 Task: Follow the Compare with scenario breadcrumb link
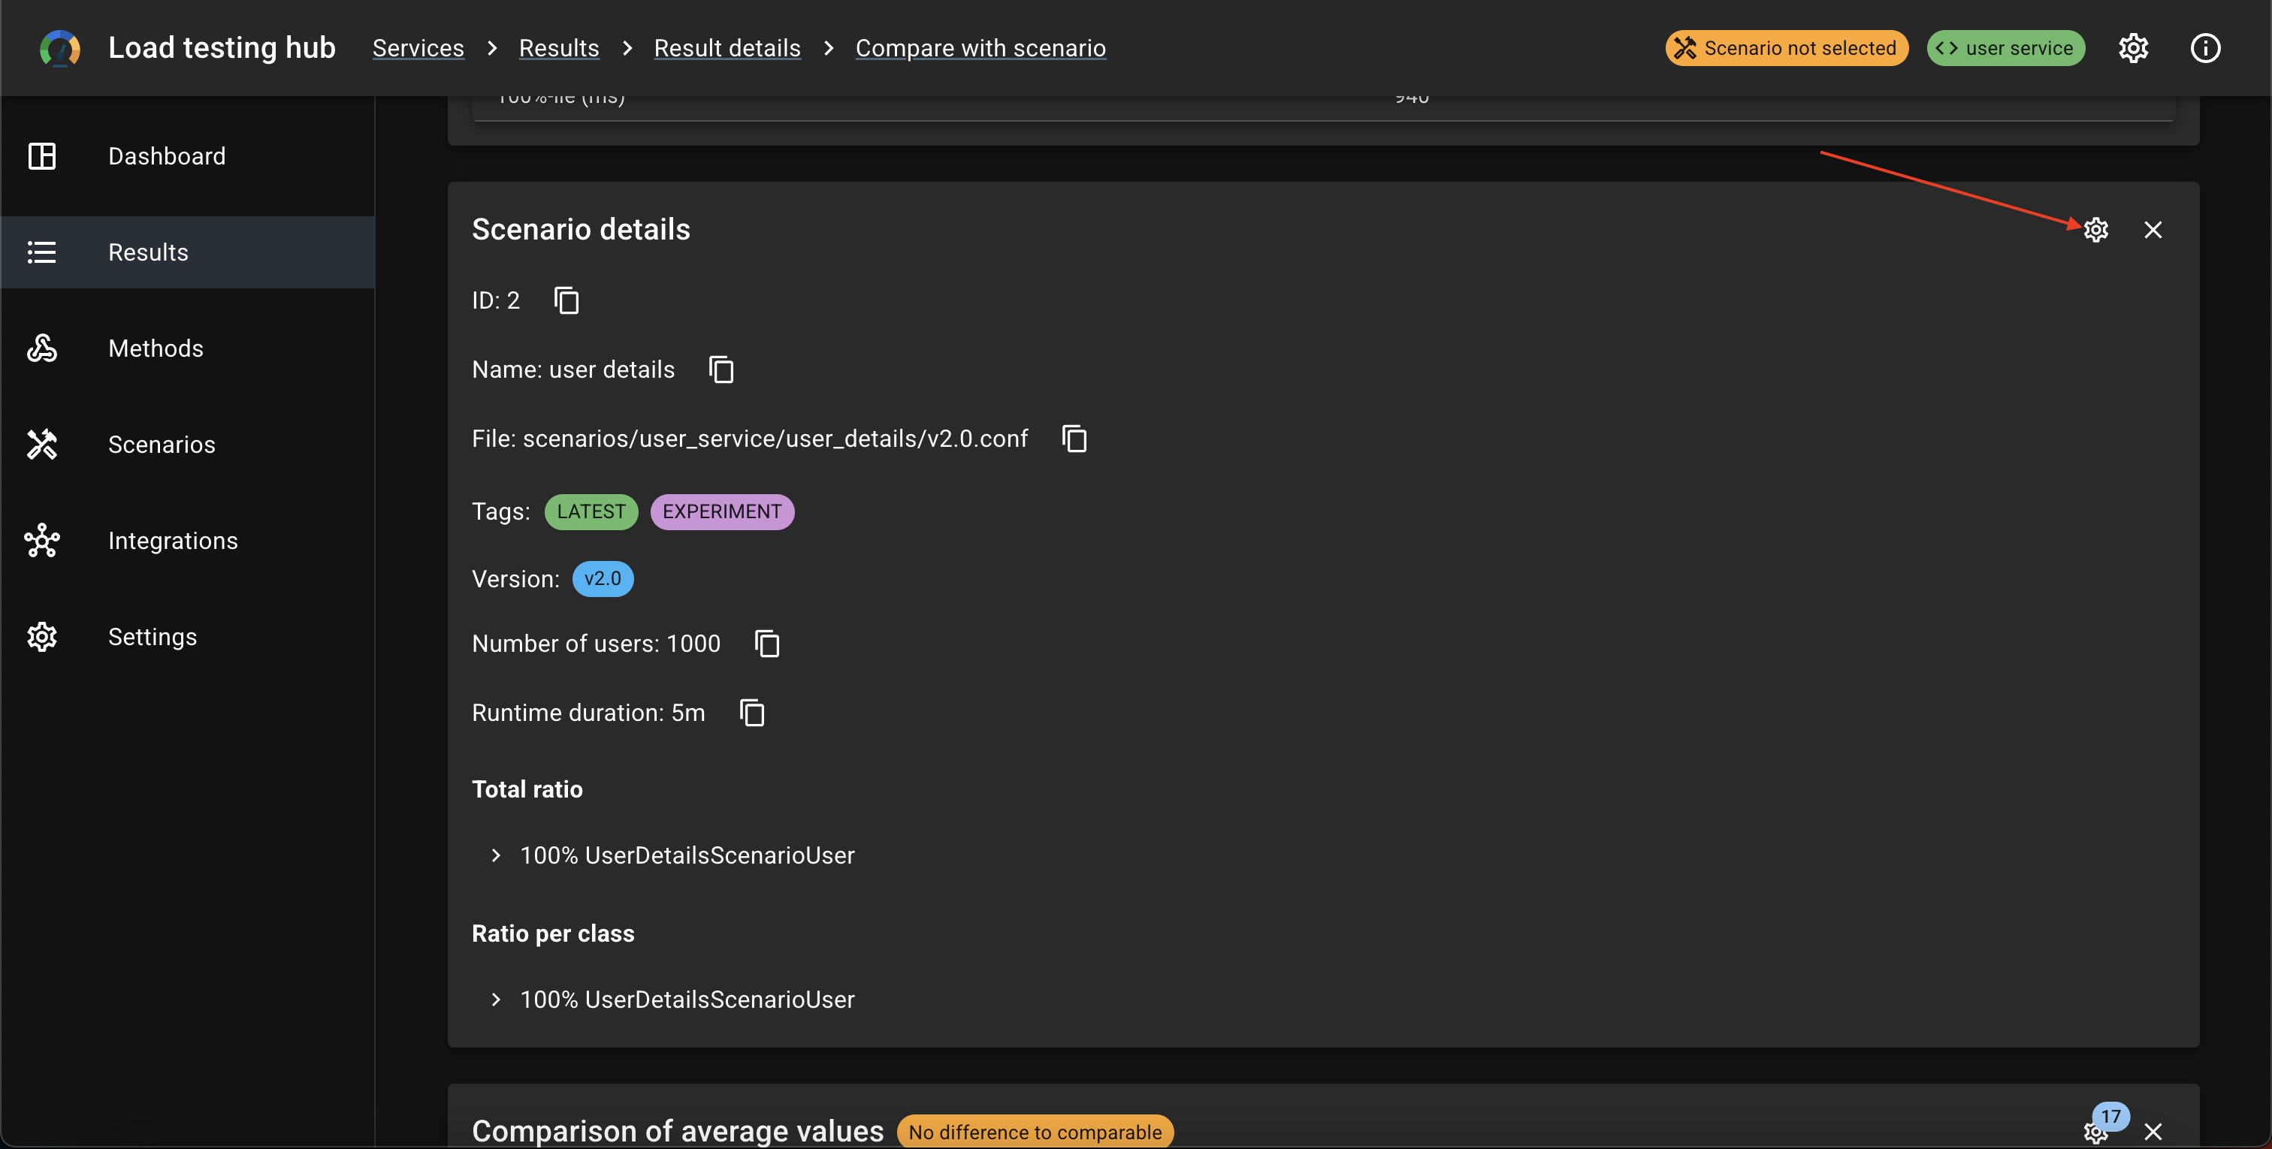(x=980, y=47)
